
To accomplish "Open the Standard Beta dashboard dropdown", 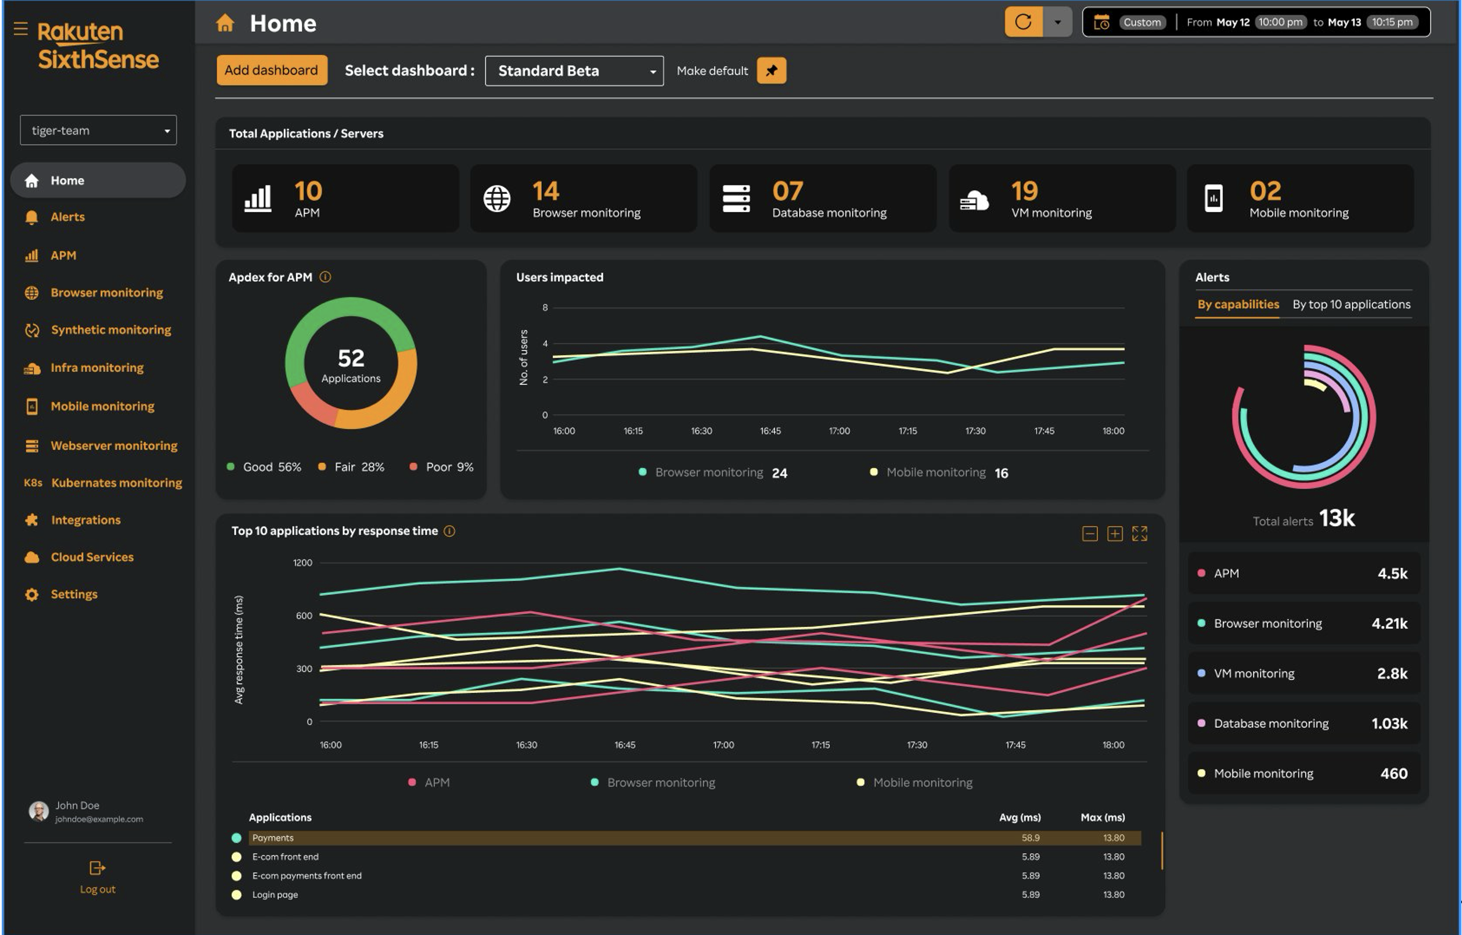I will pyautogui.click(x=574, y=71).
